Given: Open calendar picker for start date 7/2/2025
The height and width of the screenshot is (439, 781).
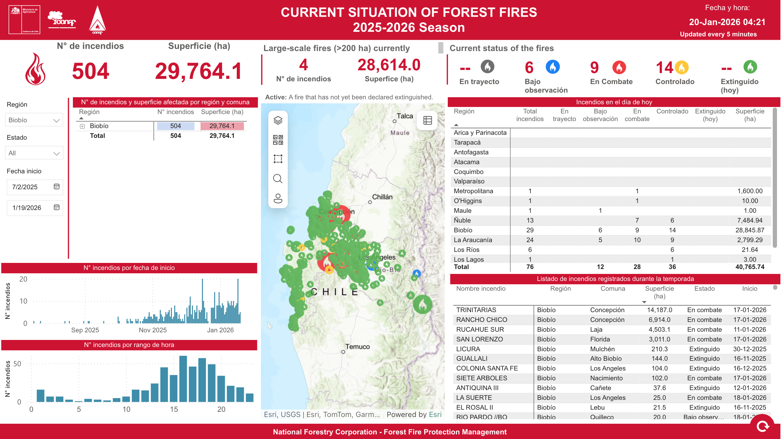Looking at the screenshot, I should (x=56, y=187).
